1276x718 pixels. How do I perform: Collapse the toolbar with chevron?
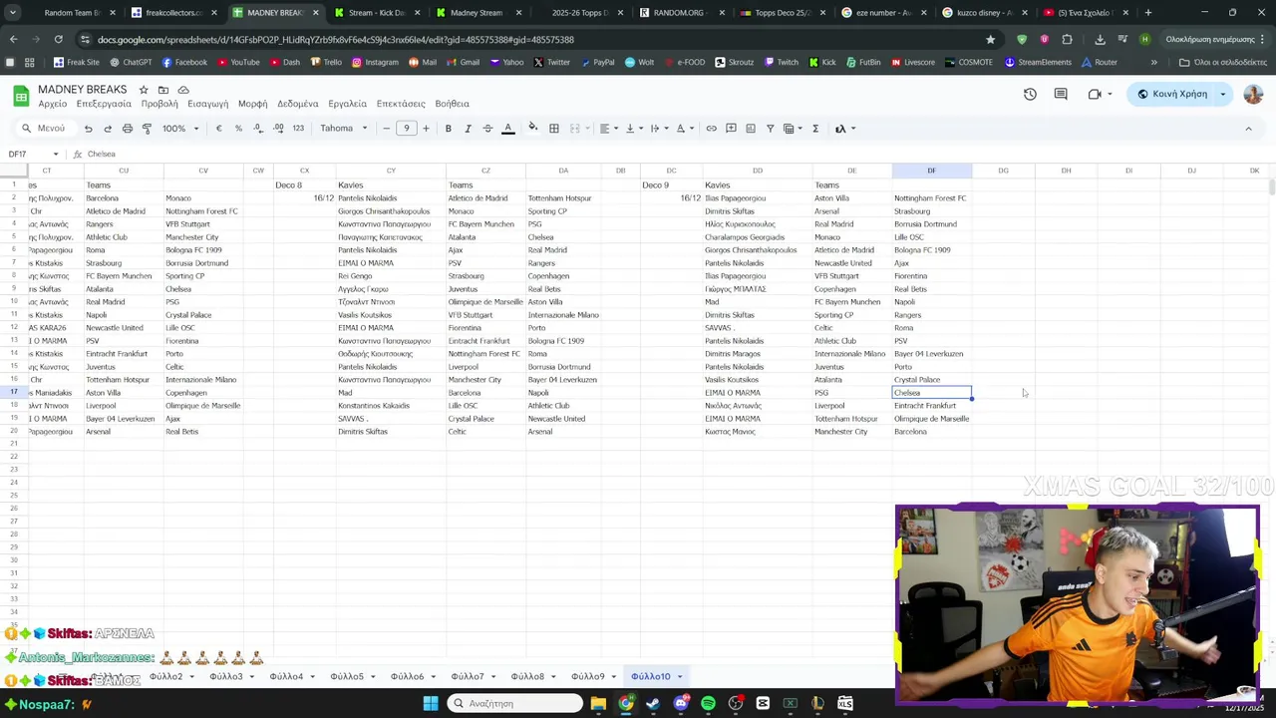click(1248, 129)
